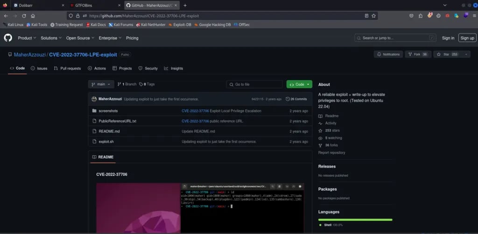Expand the Open Source menu
The image size is (478, 234).
(80, 38)
